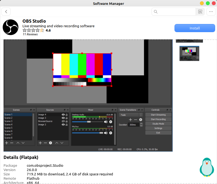
Task: Open the three-dots menu button
Action: coord(211,12)
